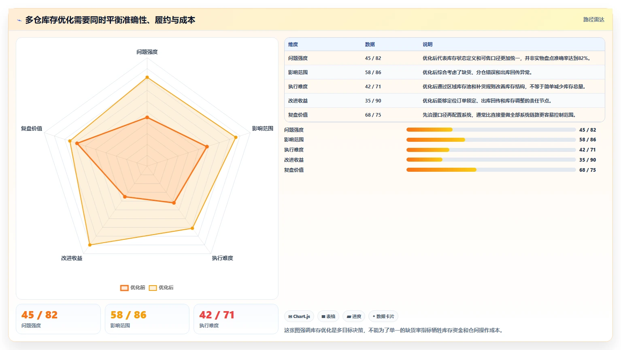
Task: Click the 问题强度 stat card showing 45 / 82
Action: pos(58,319)
